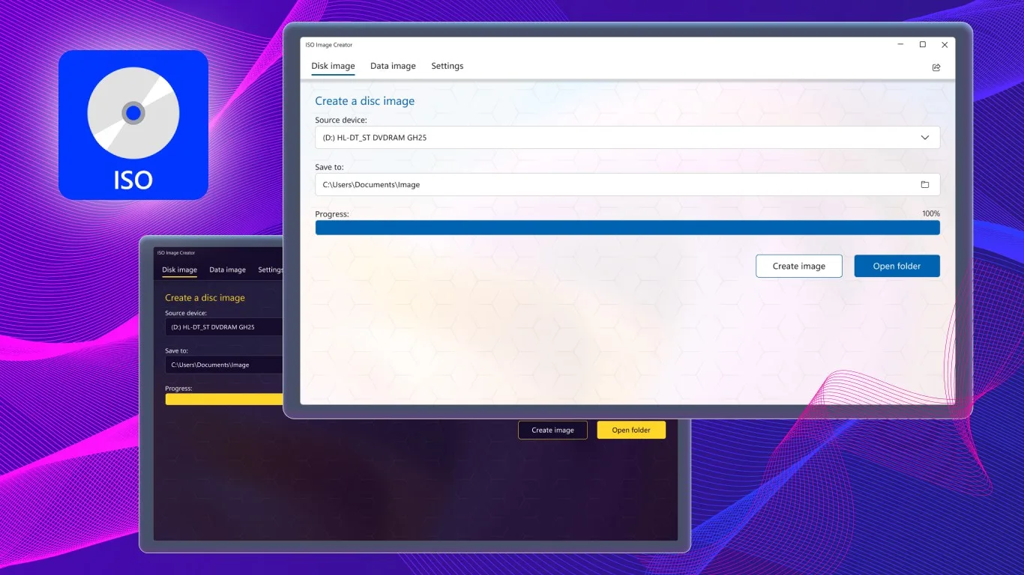Click the yellow progress bar in the dark window
The height and width of the screenshot is (575, 1024).
pos(223,399)
